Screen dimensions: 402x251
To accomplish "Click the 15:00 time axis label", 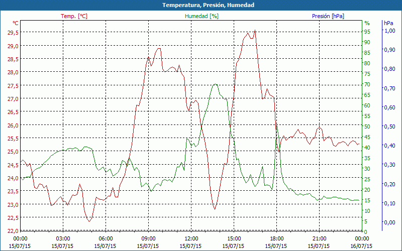I will [234, 238].
